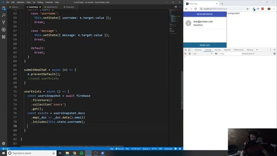Go back in the Chrome browser
The width and height of the screenshot is (277, 156).
187,9
